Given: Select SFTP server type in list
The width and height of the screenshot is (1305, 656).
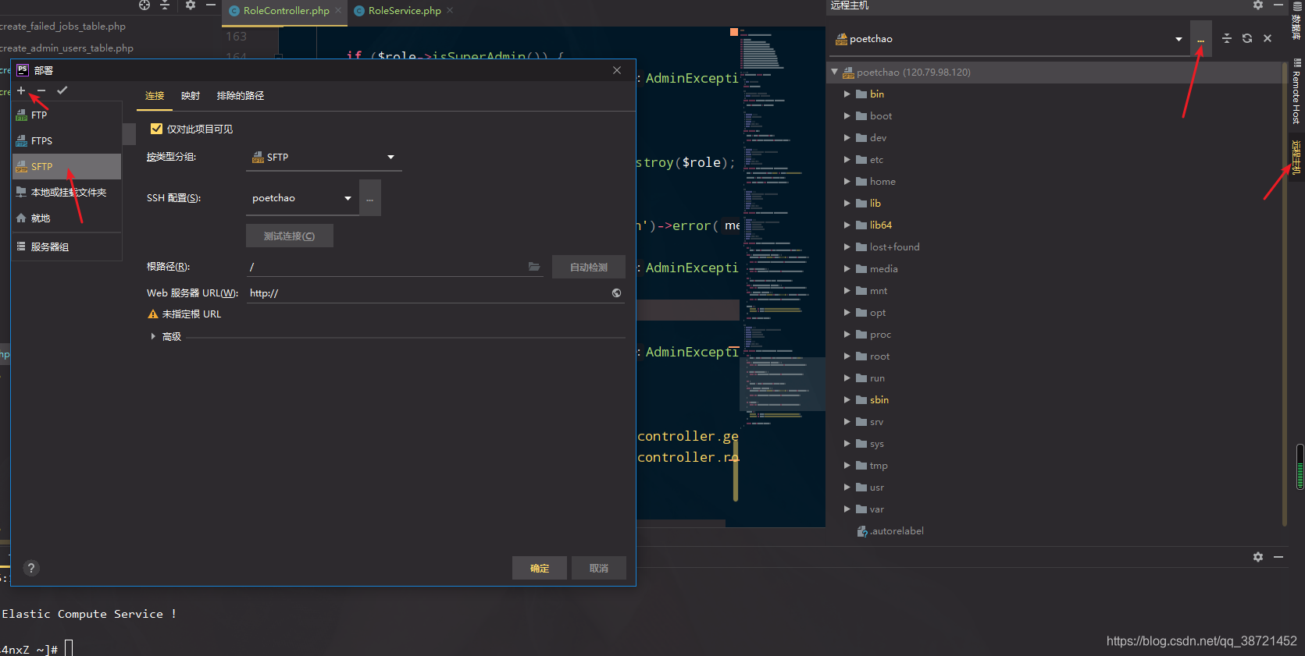Looking at the screenshot, I should pyautogui.click(x=67, y=166).
